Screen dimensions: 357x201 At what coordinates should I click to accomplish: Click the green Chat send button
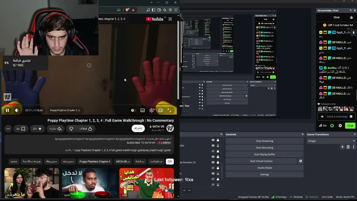(x=350, y=126)
